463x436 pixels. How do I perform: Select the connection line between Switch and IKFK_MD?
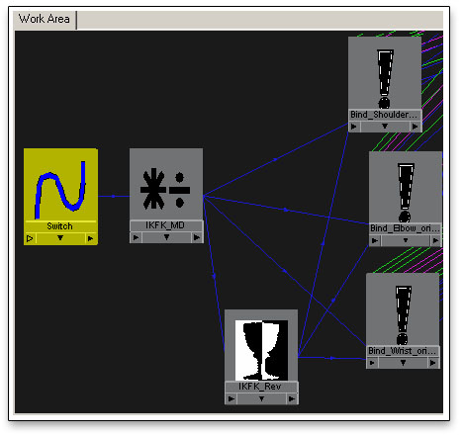pyautogui.click(x=114, y=197)
